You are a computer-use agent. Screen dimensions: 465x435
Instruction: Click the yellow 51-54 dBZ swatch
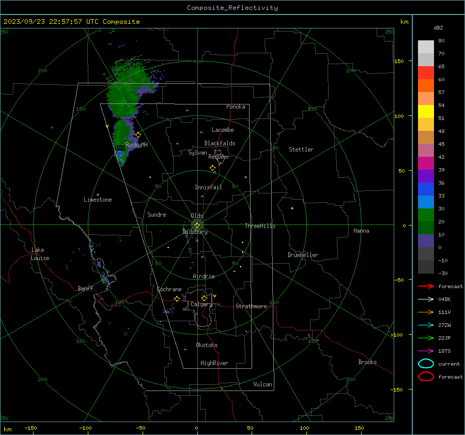[426, 112]
